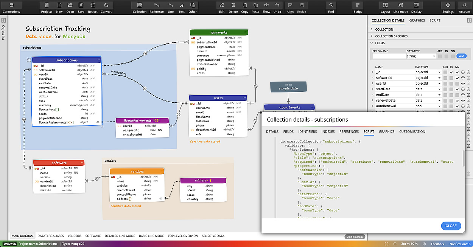Click the Add field button
Image resolution: width=473 pixels, height=247 pixels.
coord(461,56)
